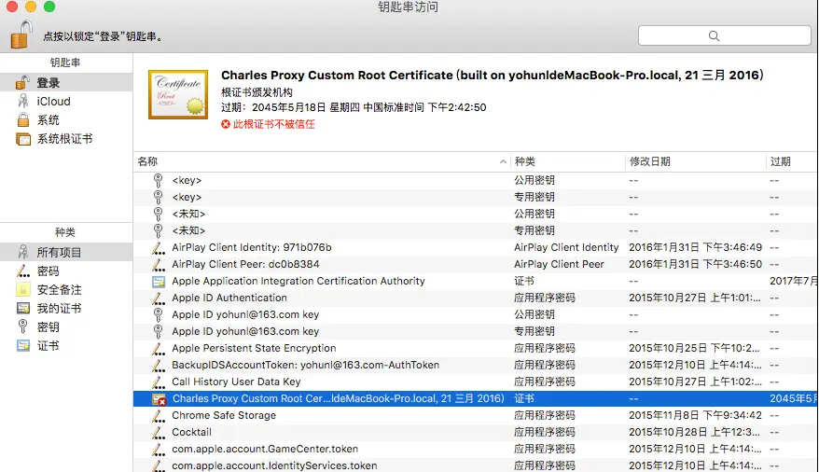Click the red 此根证书不被信任 warning text
819x472 pixels.
tap(273, 124)
